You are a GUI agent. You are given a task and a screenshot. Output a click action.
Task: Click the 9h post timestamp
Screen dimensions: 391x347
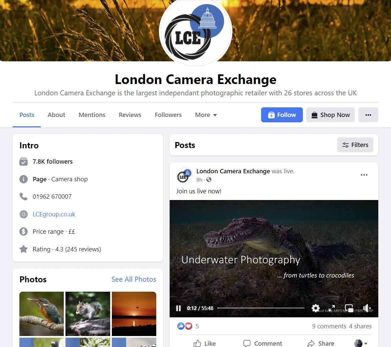pyautogui.click(x=199, y=180)
